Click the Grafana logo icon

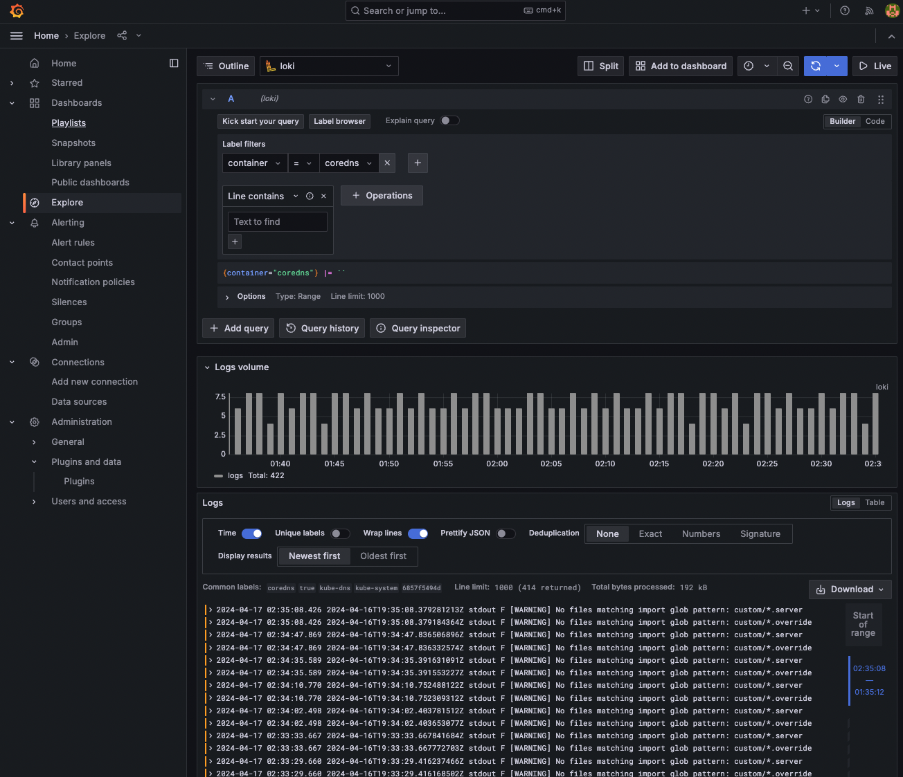coord(17,11)
